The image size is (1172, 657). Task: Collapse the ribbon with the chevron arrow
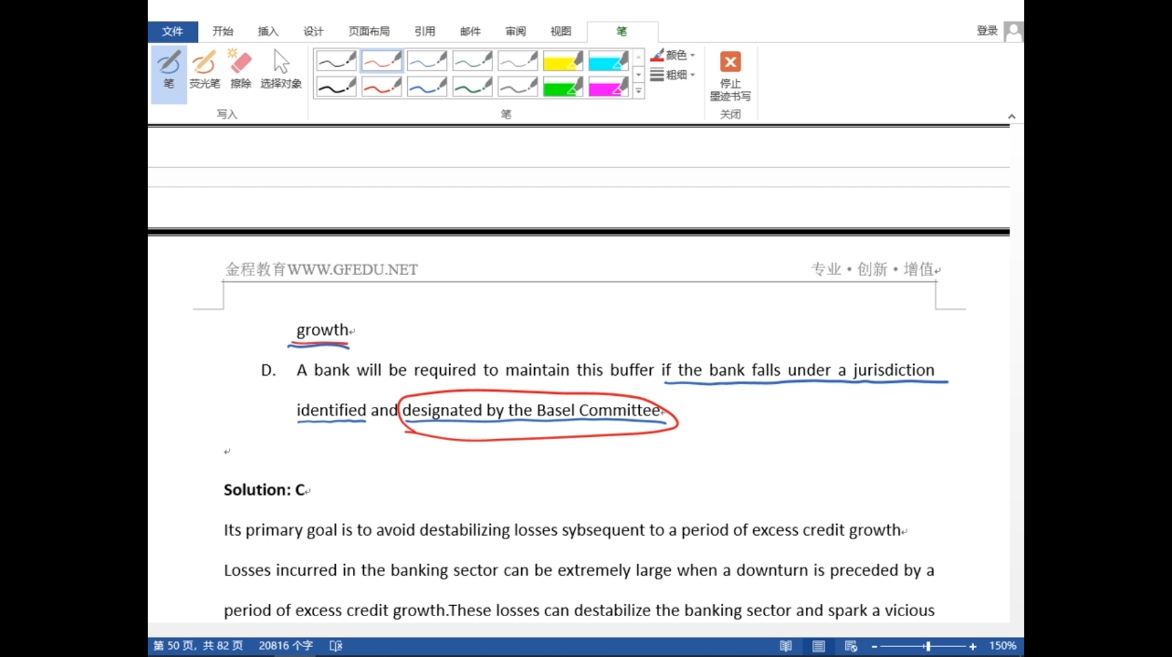click(1011, 117)
